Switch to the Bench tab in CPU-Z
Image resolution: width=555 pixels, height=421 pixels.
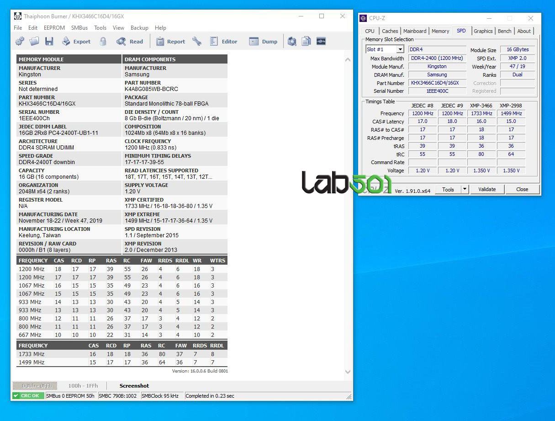pyautogui.click(x=505, y=31)
